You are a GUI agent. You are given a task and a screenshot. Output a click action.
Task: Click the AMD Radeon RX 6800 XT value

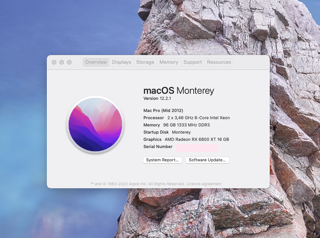click(x=197, y=139)
